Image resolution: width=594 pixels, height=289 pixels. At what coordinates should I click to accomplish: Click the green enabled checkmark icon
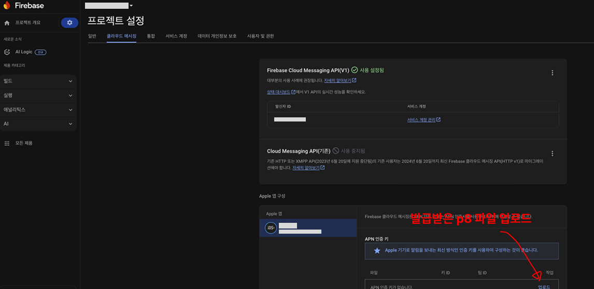355,70
